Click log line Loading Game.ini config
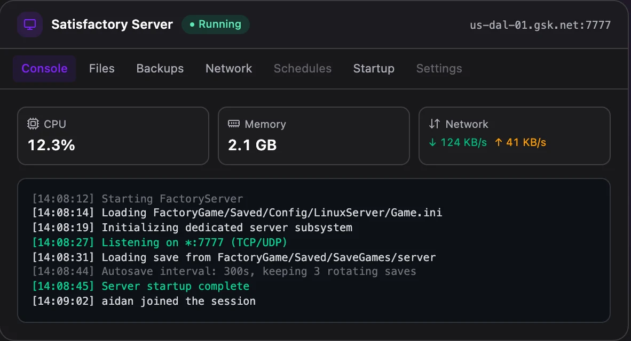This screenshot has width=631, height=341. tap(237, 213)
